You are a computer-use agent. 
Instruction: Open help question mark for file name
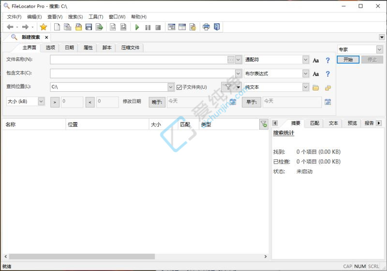pyautogui.click(x=327, y=60)
